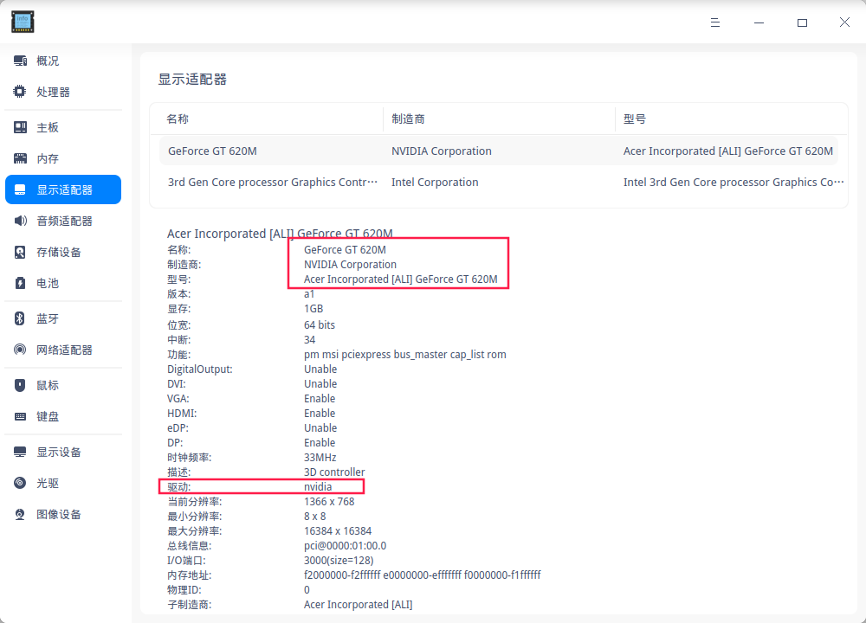Click the HDMI value Enable
Image resolution: width=866 pixels, height=623 pixels.
click(320, 414)
